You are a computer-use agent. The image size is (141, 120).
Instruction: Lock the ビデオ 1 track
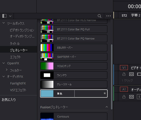(124, 74)
